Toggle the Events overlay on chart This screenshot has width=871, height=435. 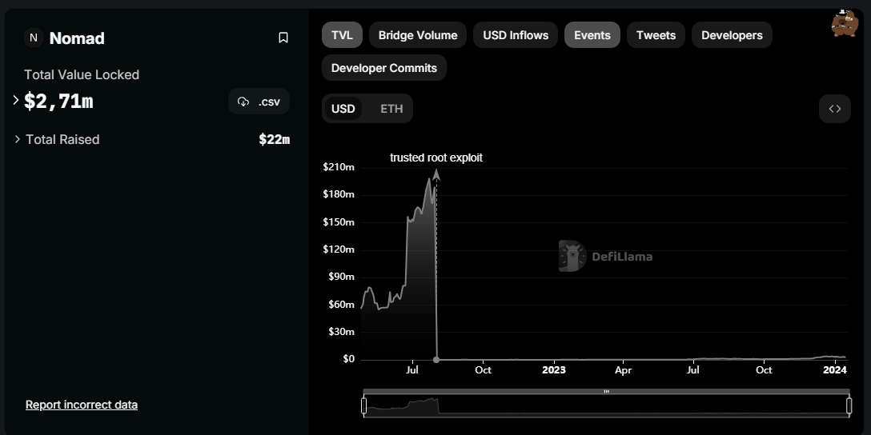[592, 35]
